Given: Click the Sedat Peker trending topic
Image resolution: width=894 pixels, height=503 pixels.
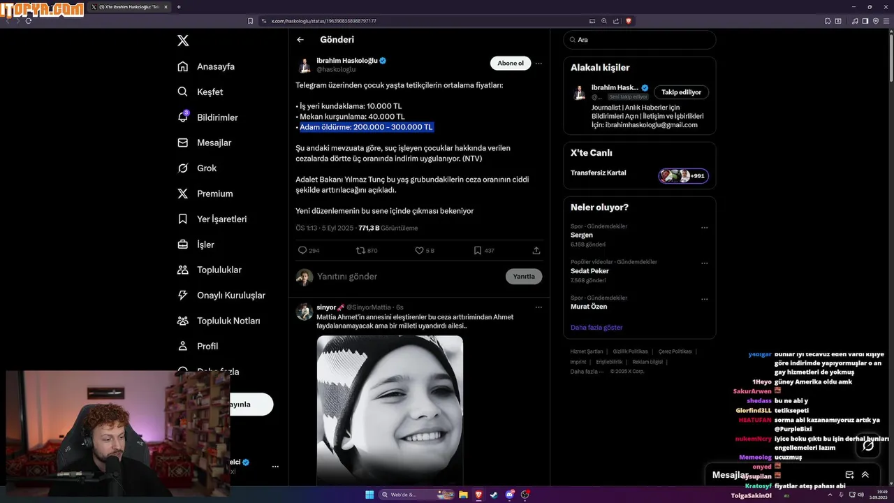Looking at the screenshot, I should tap(589, 271).
